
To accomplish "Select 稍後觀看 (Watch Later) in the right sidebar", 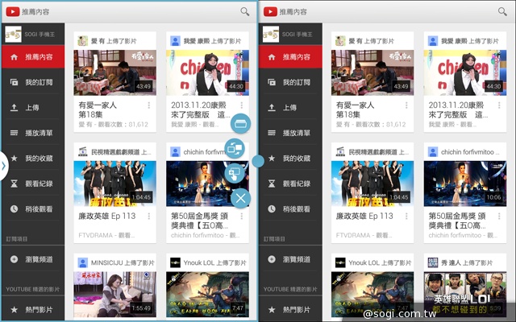I will coord(297,208).
